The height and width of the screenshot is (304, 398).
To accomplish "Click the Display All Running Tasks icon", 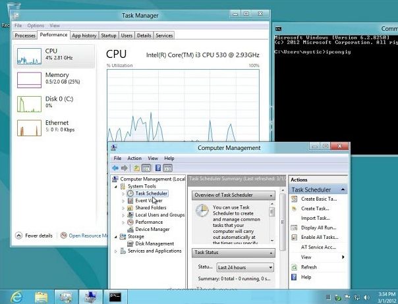I will (294, 228).
